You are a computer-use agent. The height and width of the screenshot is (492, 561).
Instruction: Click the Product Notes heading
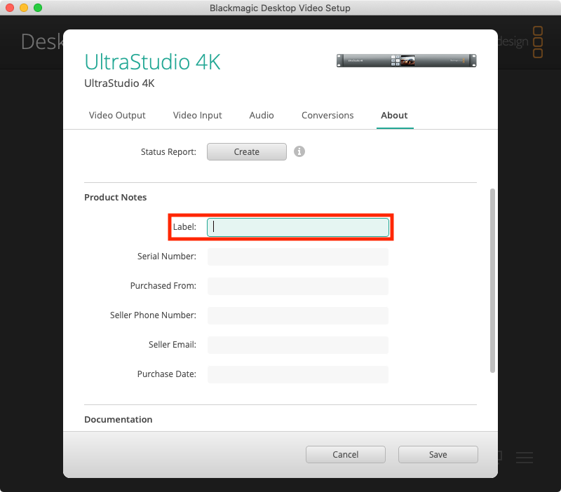pos(115,198)
